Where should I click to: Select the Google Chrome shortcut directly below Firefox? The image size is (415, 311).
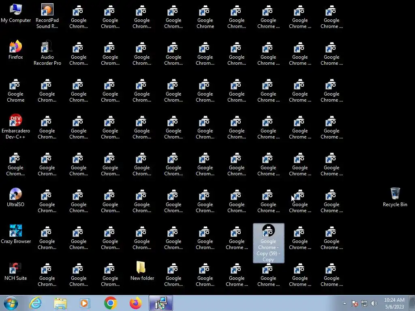click(16, 90)
